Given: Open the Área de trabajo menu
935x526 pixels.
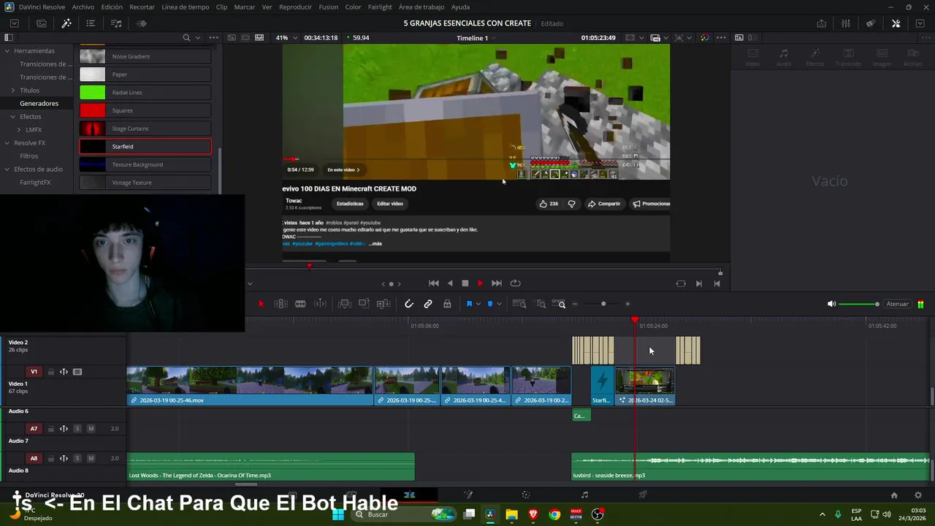Looking at the screenshot, I should 421,7.
